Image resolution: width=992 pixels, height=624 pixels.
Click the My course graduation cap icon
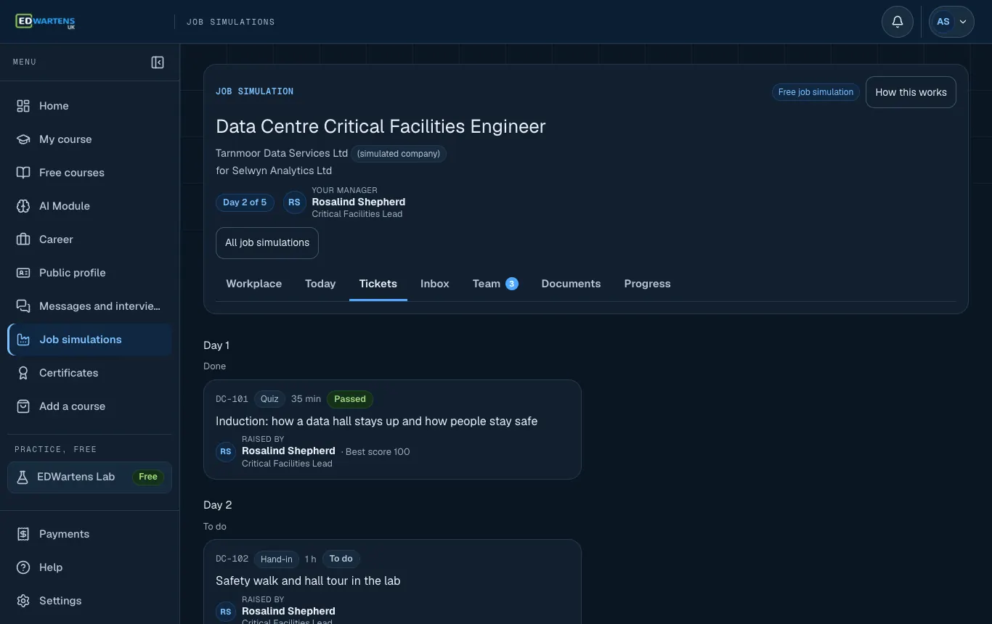pos(23,139)
